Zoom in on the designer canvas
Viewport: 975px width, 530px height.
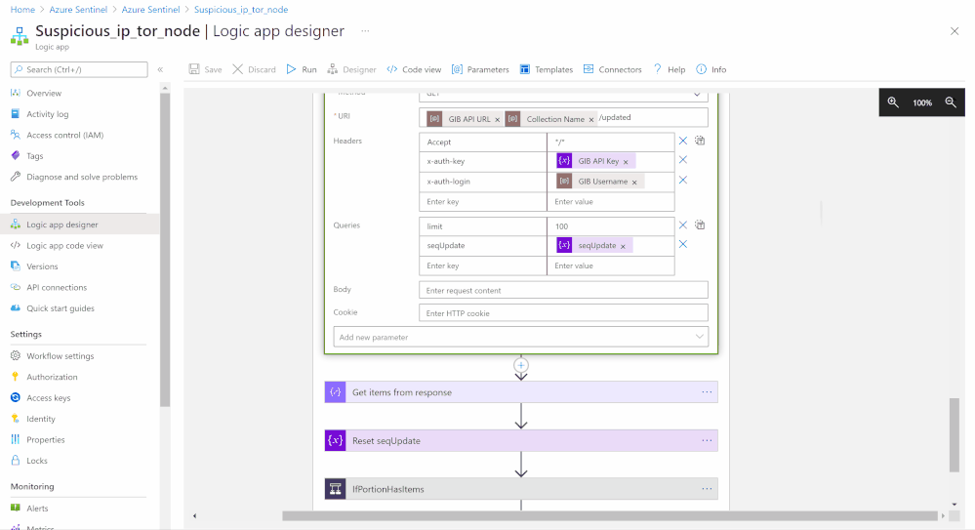pyautogui.click(x=893, y=102)
